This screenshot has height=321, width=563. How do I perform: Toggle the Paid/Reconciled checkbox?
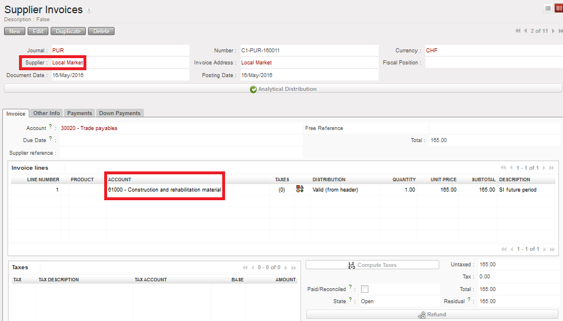[364, 289]
